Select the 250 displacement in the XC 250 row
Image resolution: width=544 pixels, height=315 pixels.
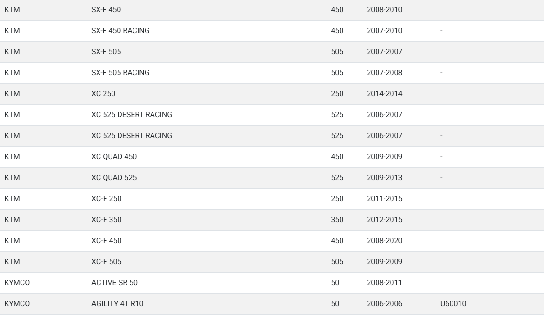click(337, 94)
